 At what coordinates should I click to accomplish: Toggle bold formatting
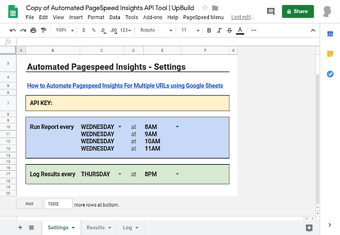[209, 30]
